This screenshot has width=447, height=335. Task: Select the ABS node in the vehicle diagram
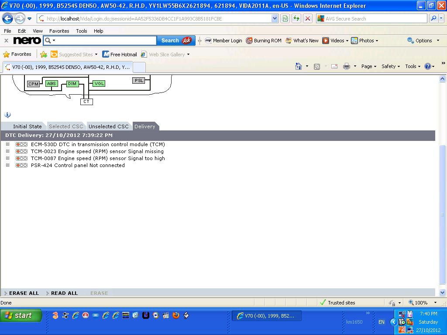coord(52,83)
